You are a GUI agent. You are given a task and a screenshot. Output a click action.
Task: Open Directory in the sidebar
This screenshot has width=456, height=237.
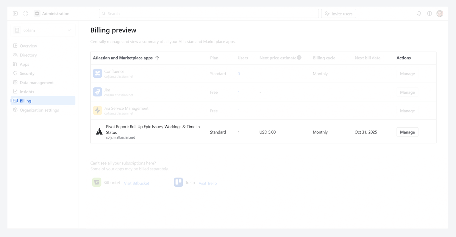43,55
